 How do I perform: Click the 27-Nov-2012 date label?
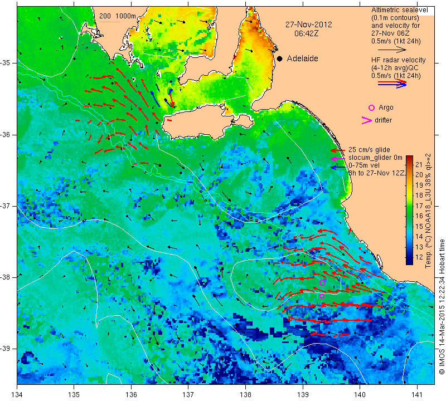(309, 25)
